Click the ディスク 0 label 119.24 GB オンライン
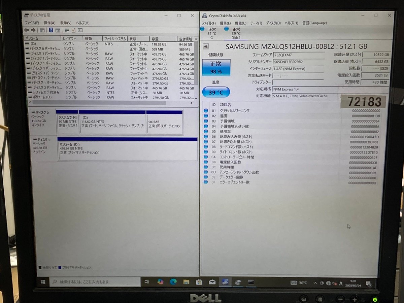This screenshot has width=404, height=303. [43, 121]
